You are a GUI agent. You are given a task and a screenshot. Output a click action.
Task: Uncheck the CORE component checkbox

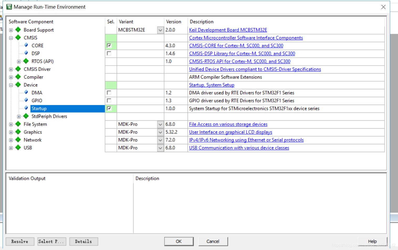[109, 46]
